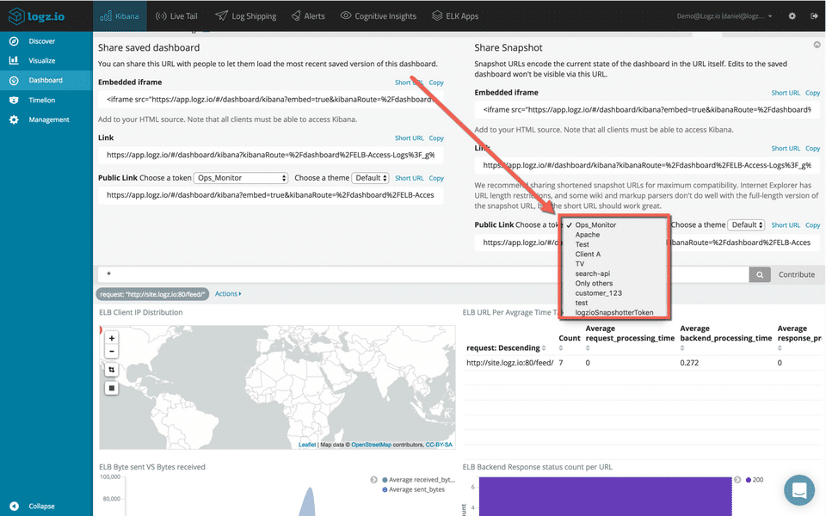Click the Contribute button
Viewport: 826px width, 516px height.
coord(797,274)
